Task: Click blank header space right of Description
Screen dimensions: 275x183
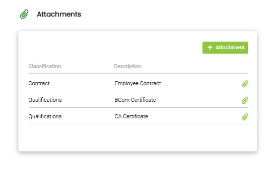Action: [x=195, y=66]
